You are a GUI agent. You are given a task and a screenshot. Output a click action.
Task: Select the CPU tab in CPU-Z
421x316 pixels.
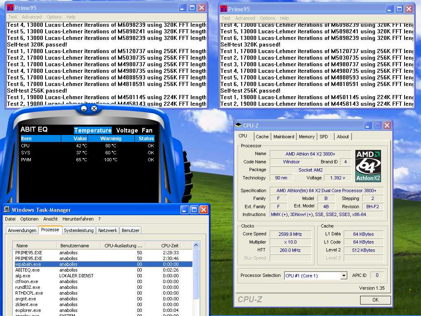244,136
